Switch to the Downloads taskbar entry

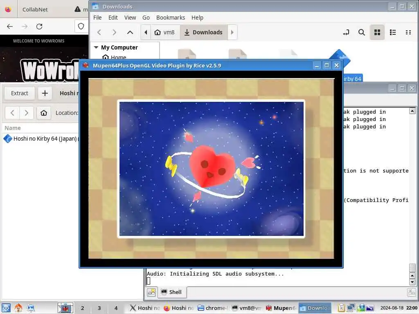pyautogui.click(x=315, y=308)
